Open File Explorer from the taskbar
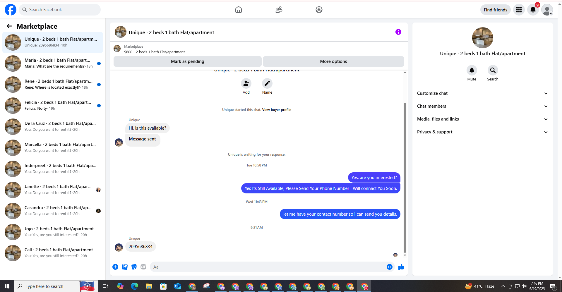The image size is (562, 292). click(x=149, y=286)
